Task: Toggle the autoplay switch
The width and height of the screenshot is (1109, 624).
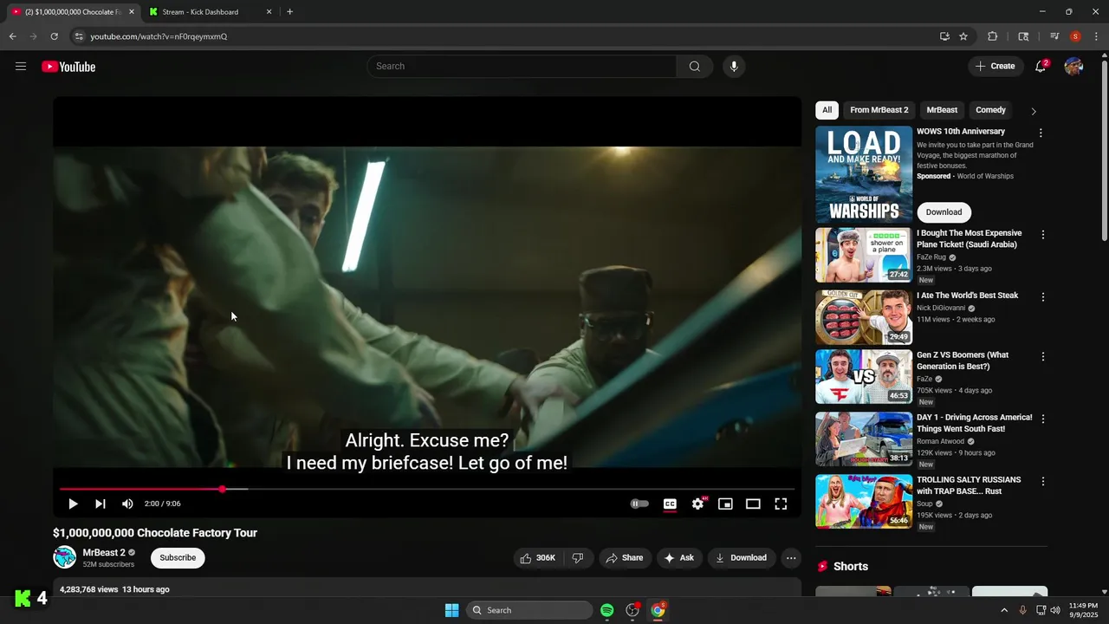Action: [639, 504]
